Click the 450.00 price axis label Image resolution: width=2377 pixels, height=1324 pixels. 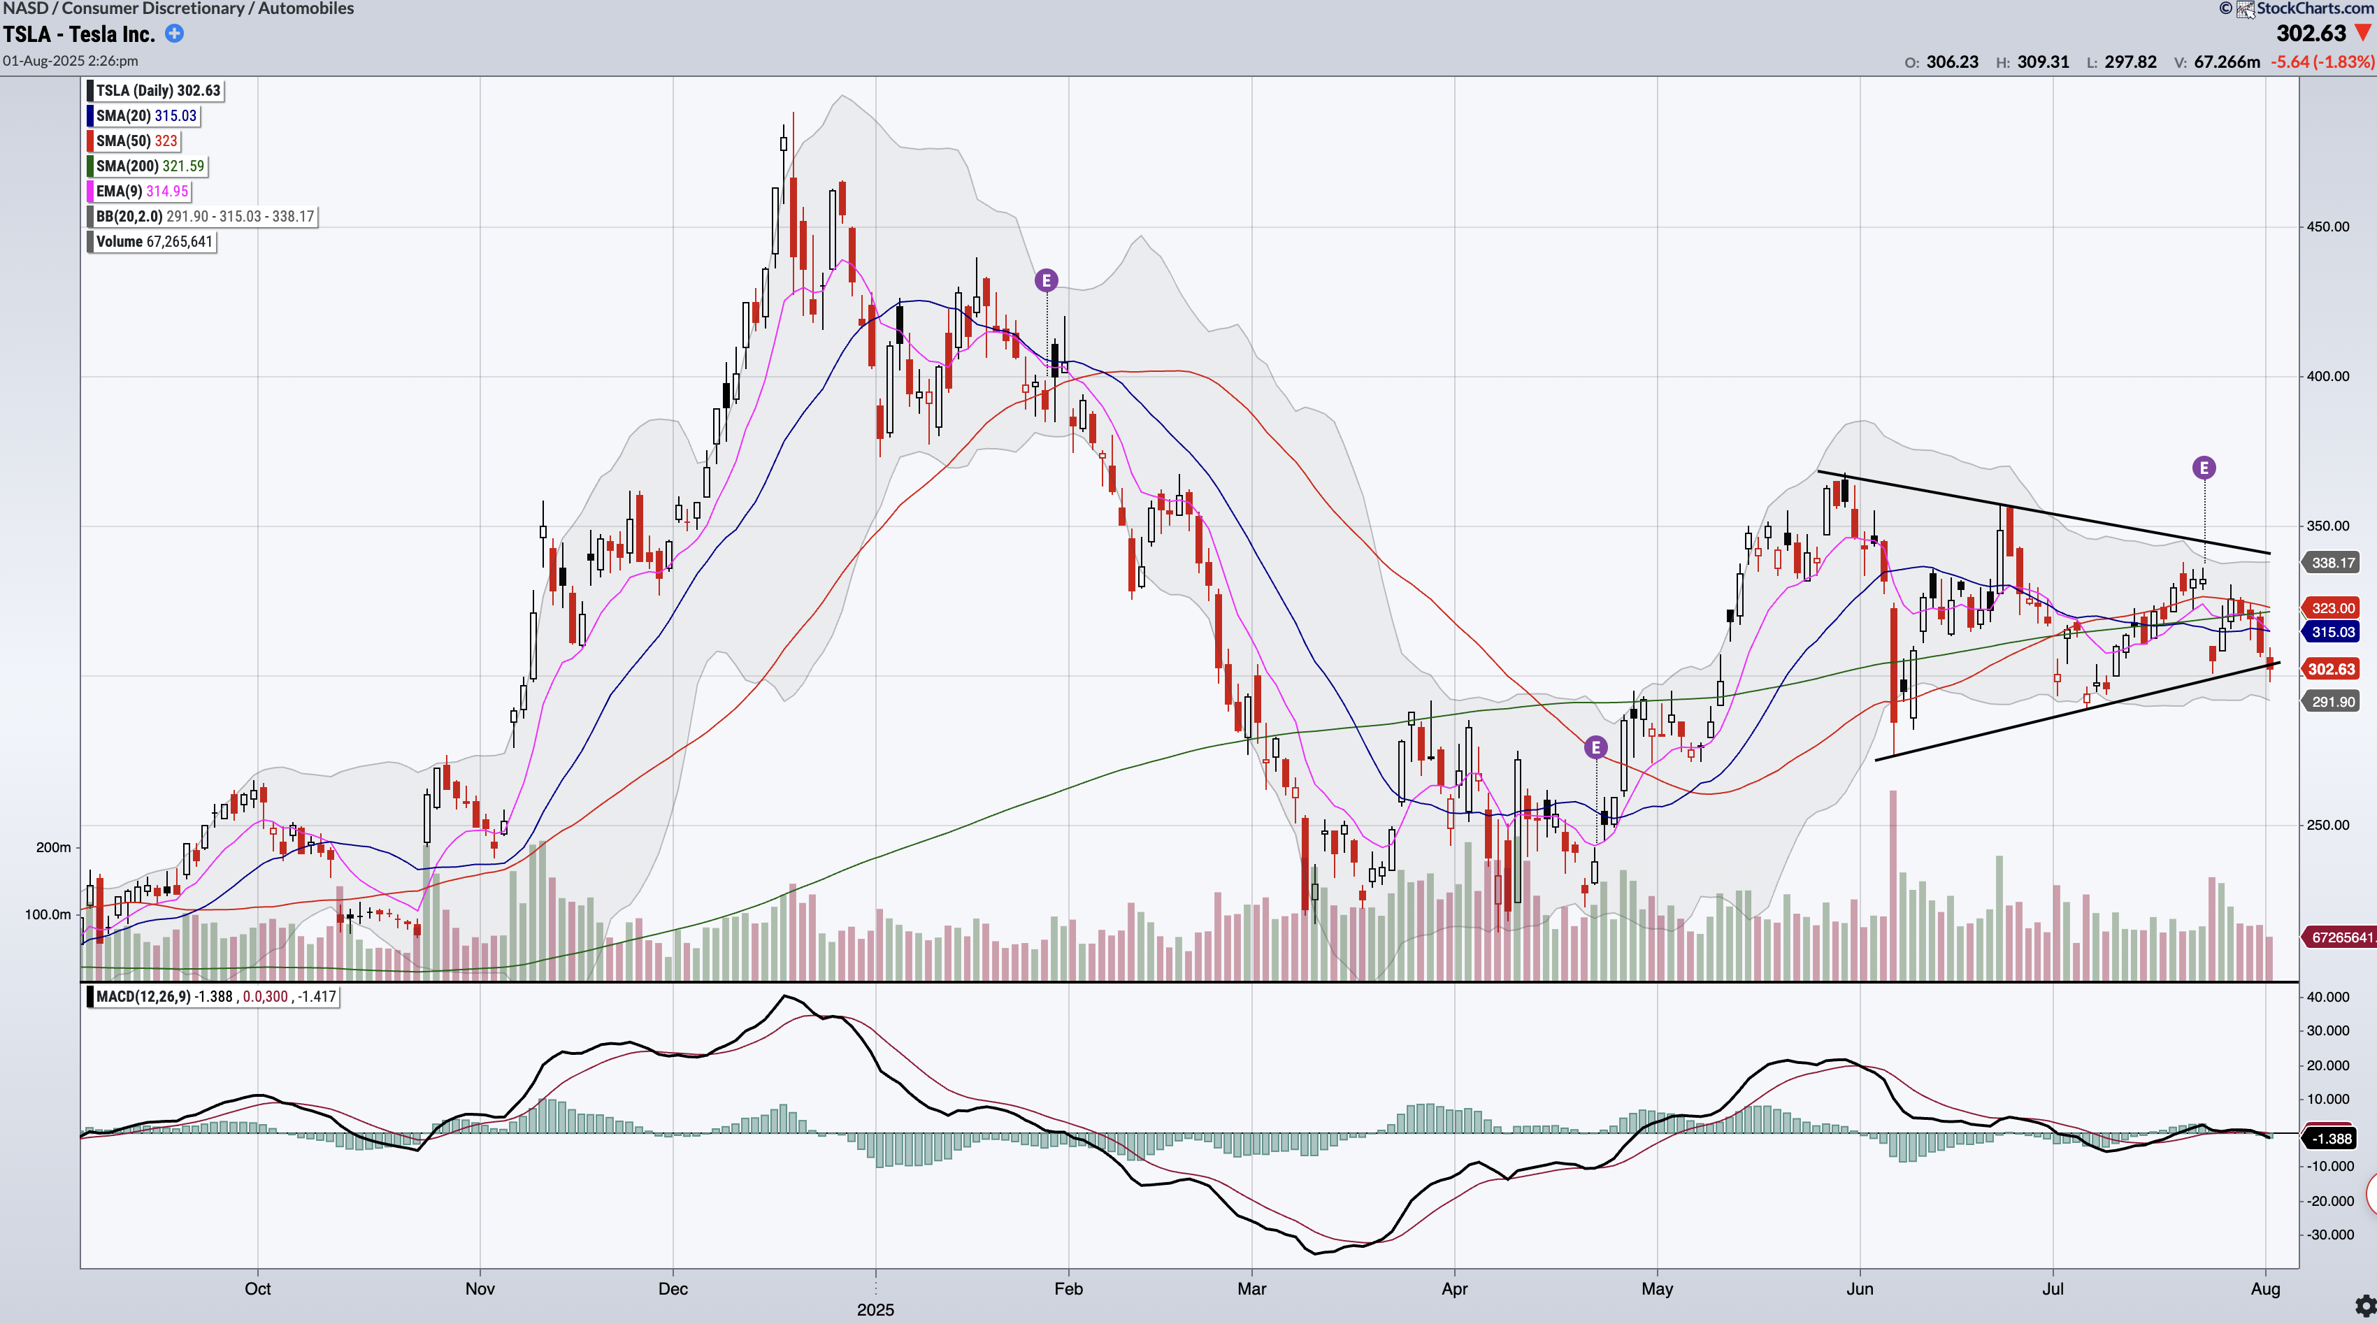[2327, 227]
